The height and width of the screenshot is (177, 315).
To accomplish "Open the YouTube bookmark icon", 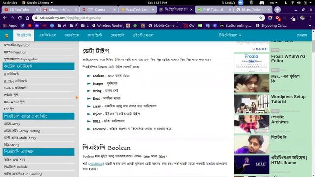I will click(30, 26).
